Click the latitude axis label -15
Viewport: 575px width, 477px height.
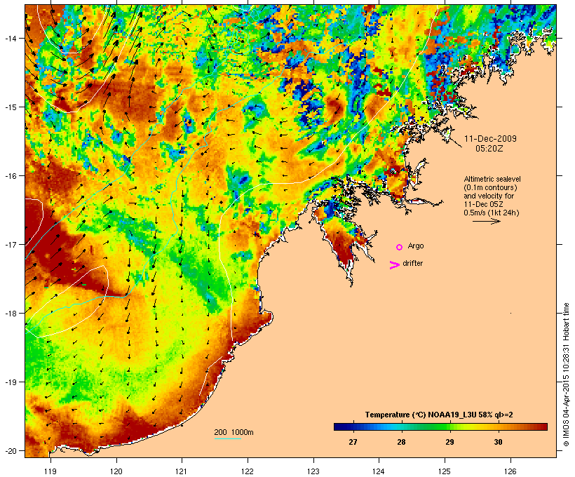click(x=10, y=107)
